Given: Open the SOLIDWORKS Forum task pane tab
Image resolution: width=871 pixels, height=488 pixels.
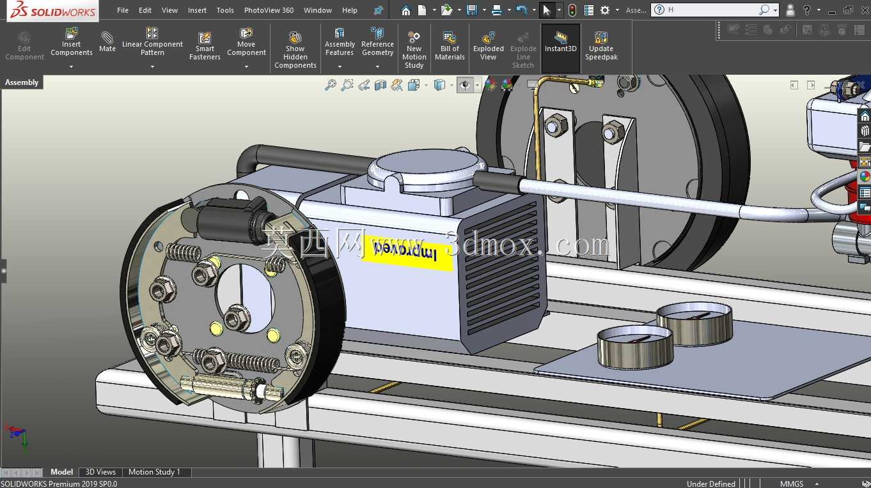Looking at the screenshot, I should [865, 208].
